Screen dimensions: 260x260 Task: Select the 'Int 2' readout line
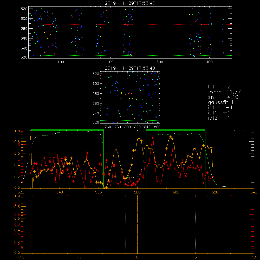point(219,87)
